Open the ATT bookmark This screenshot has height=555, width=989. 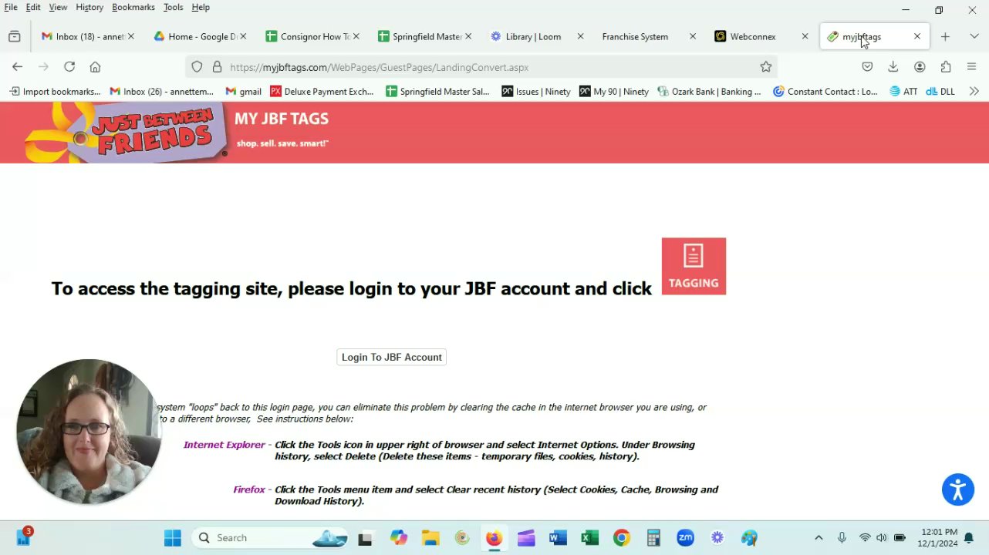(903, 91)
